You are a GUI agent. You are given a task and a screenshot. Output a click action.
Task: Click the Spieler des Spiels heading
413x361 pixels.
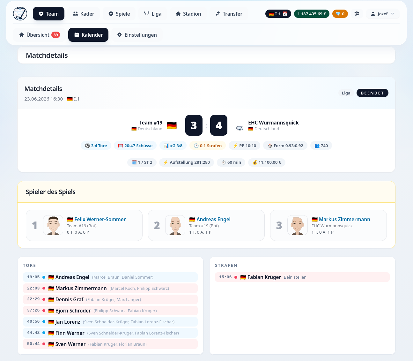pos(51,192)
